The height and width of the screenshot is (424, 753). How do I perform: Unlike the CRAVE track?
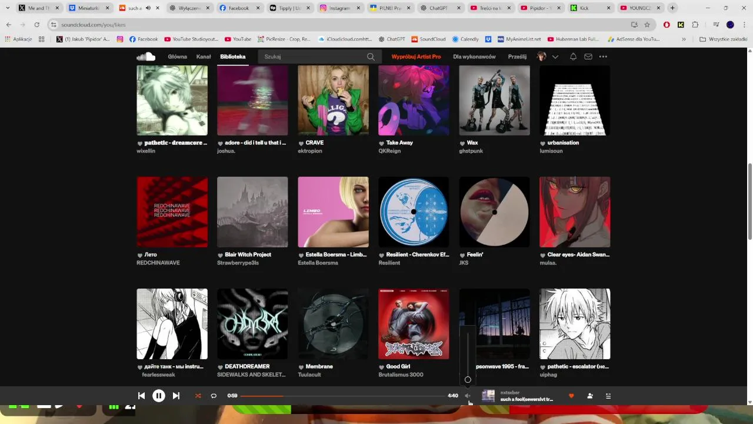301,143
